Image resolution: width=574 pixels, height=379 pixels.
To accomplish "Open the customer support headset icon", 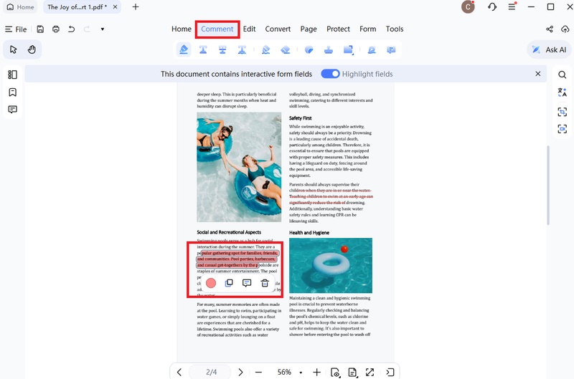I will point(492,7).
